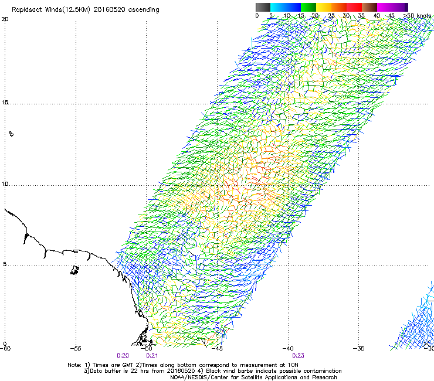
Task: Click the magenta 40-45 knots legend segment
Action: 385,7
